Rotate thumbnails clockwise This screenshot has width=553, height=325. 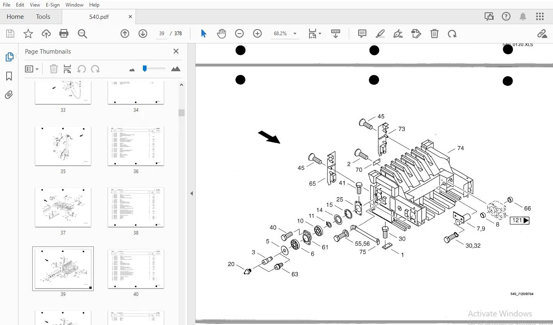95,69
